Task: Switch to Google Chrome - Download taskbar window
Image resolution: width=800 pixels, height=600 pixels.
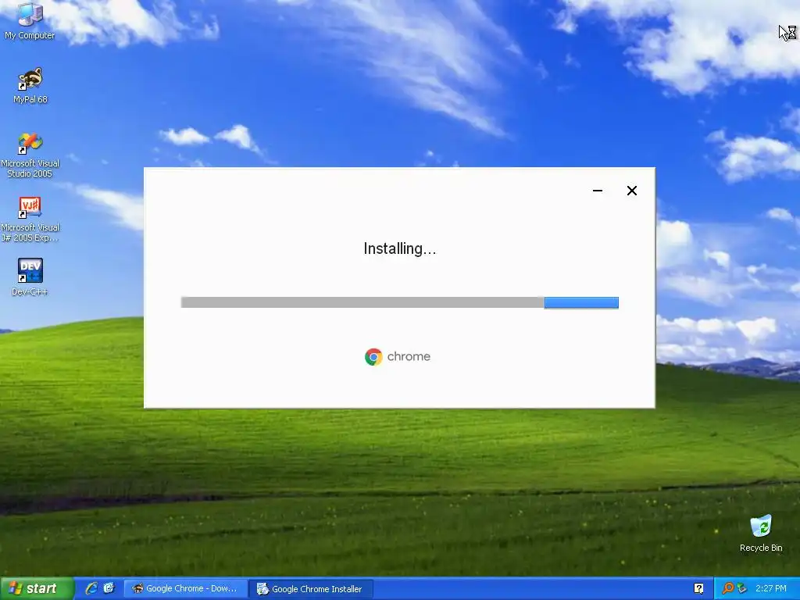Action: tap(186, 589)
